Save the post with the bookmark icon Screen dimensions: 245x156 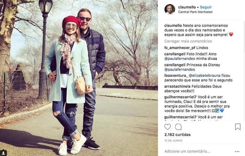click(x=238, y=127)
